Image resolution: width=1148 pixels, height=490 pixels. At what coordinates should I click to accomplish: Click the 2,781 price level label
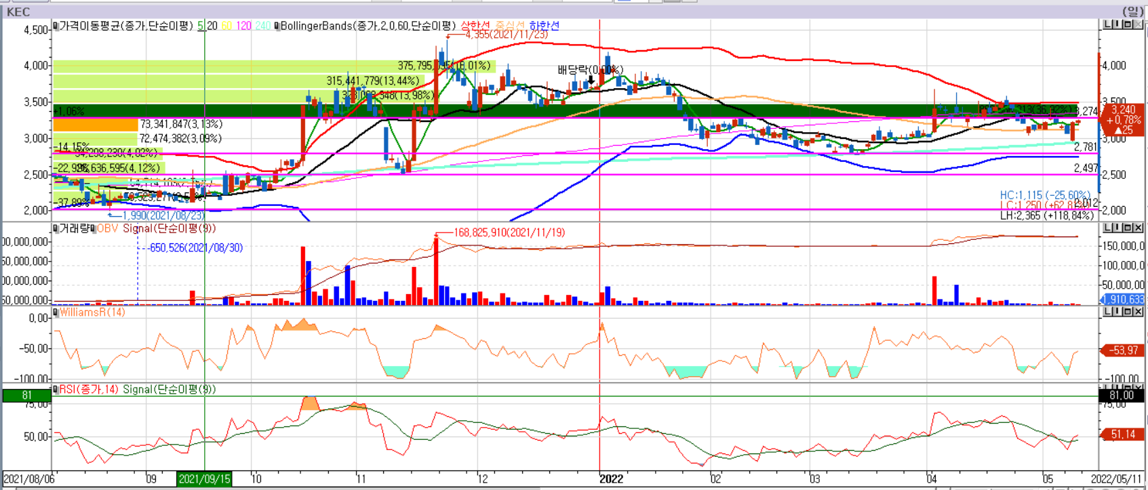click(1086, 147)
